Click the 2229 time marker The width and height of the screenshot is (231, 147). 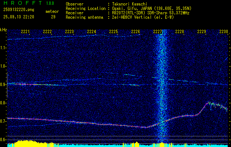tap(202, 31)
